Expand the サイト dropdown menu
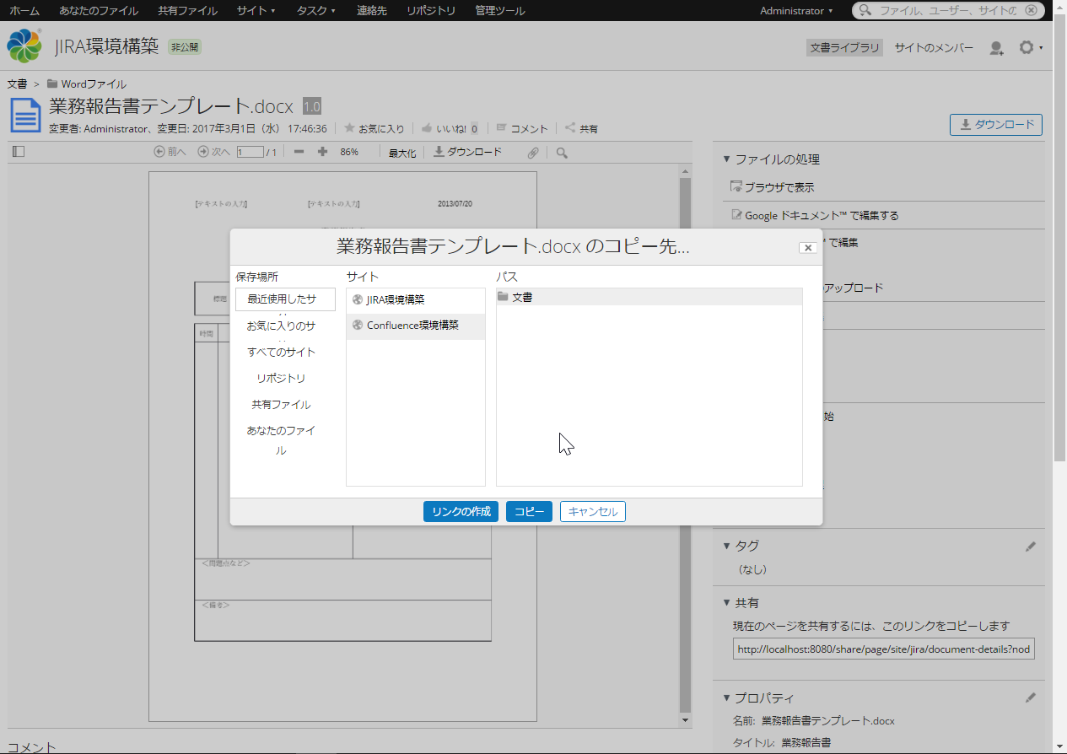This screenshot has width=1067, height=754. pos(256,11)
